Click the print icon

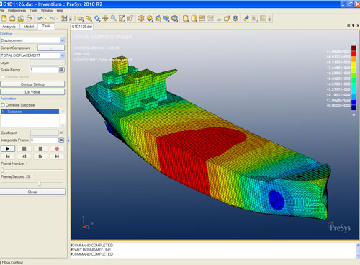click(29, 18)
